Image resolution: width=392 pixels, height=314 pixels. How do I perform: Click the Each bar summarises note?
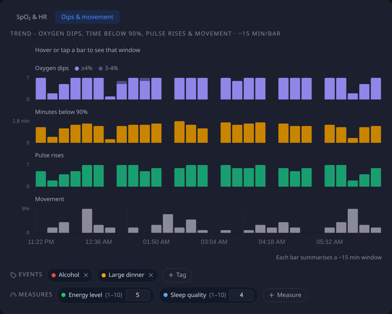pos(329,258)
